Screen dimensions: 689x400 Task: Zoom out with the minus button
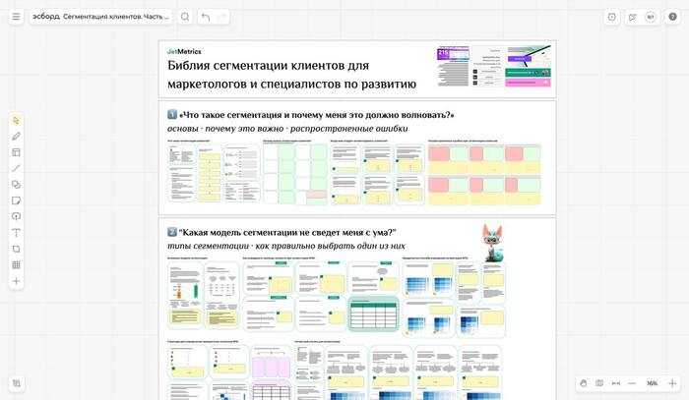[632, 383]
